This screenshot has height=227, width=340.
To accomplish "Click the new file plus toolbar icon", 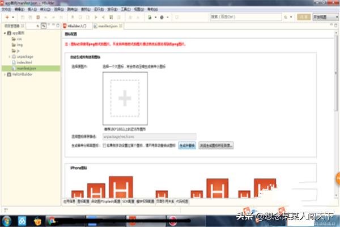I will [x=6, y=18].
